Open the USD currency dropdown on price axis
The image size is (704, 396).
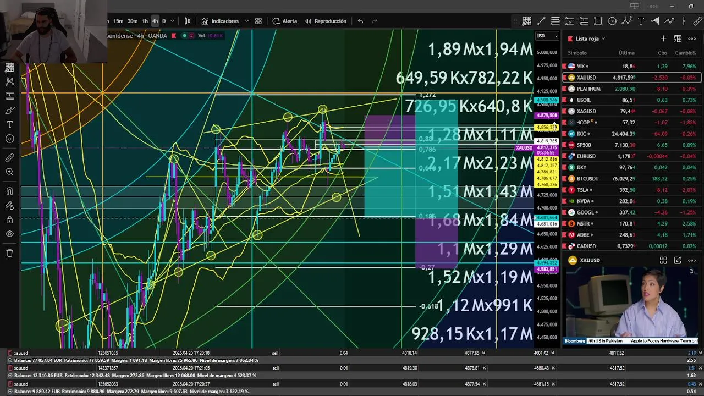click(x=547, y=36)
